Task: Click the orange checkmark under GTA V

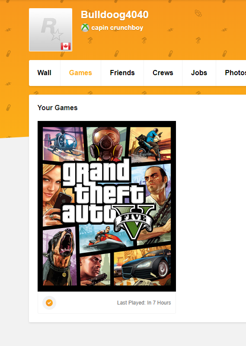Action: pos(49,302)
